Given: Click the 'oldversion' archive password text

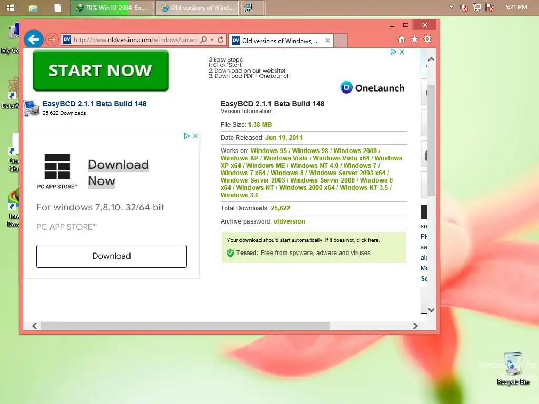Looking at the screenshot, I should click(289, 221).
